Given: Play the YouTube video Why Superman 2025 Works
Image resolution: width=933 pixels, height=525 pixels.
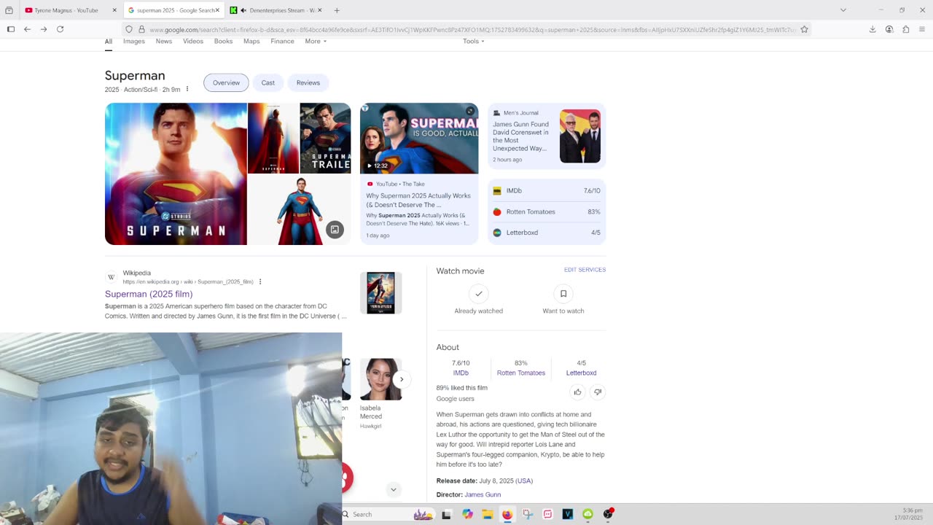Looking at the screenshot, I should (419, 139).
